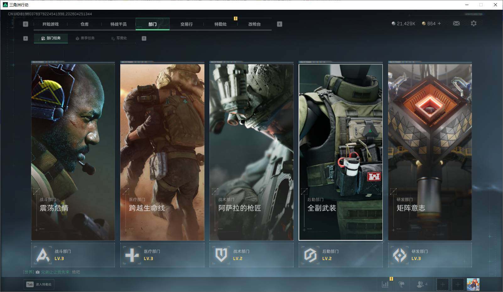503x292 pixels.
Task: Click the Tab 进入特勤处 button
Action: [39, 284]
